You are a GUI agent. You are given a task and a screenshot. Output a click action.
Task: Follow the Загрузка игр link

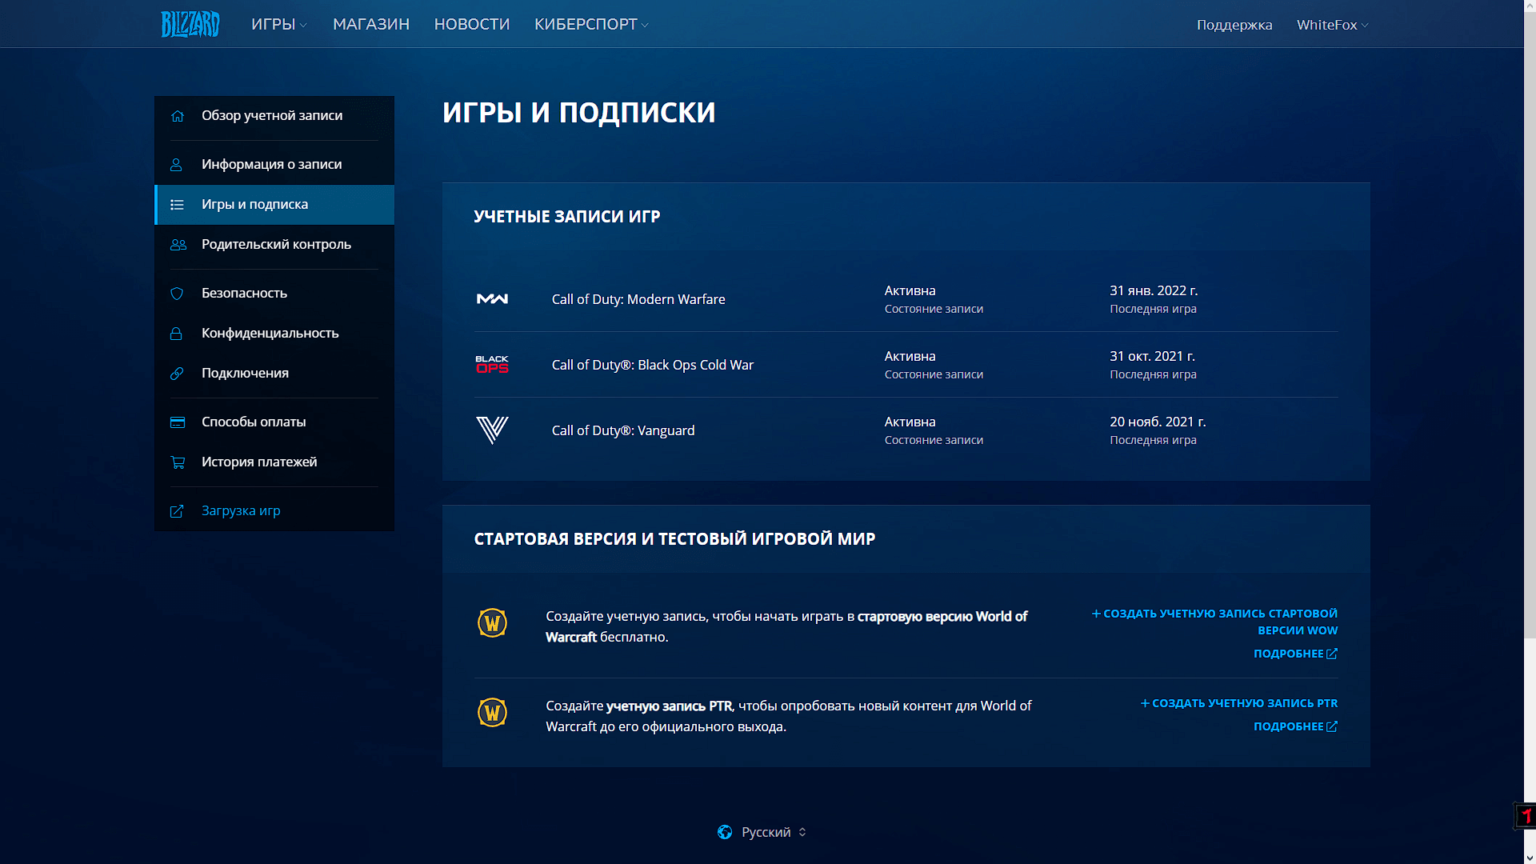pos(274,511)
